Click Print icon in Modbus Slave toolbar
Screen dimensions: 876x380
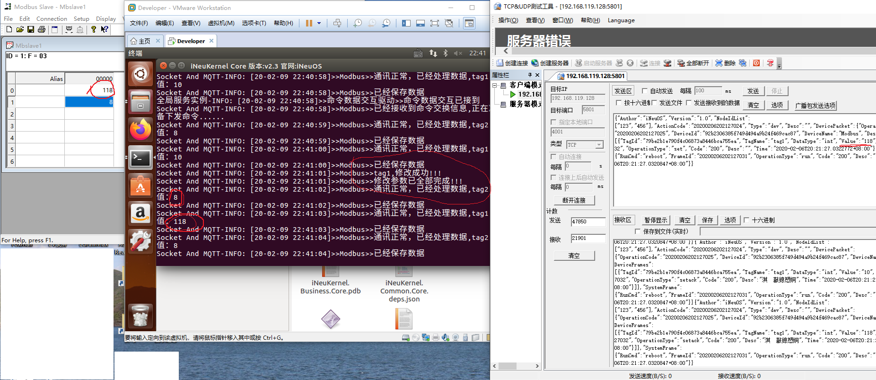42,29
